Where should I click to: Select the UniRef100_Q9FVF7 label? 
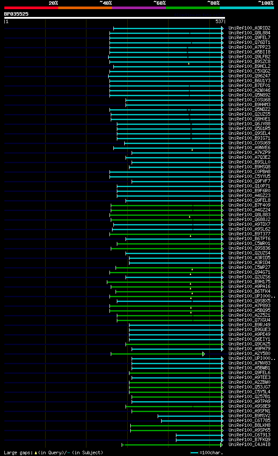pos(249,181)
